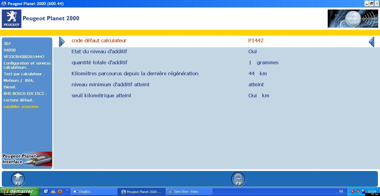Click the Internet Explorer quick launch icon
Viewport: 380px width, 196px height.
[46, 192]
